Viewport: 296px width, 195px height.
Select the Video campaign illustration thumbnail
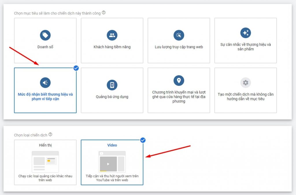[x=112, y=162]
